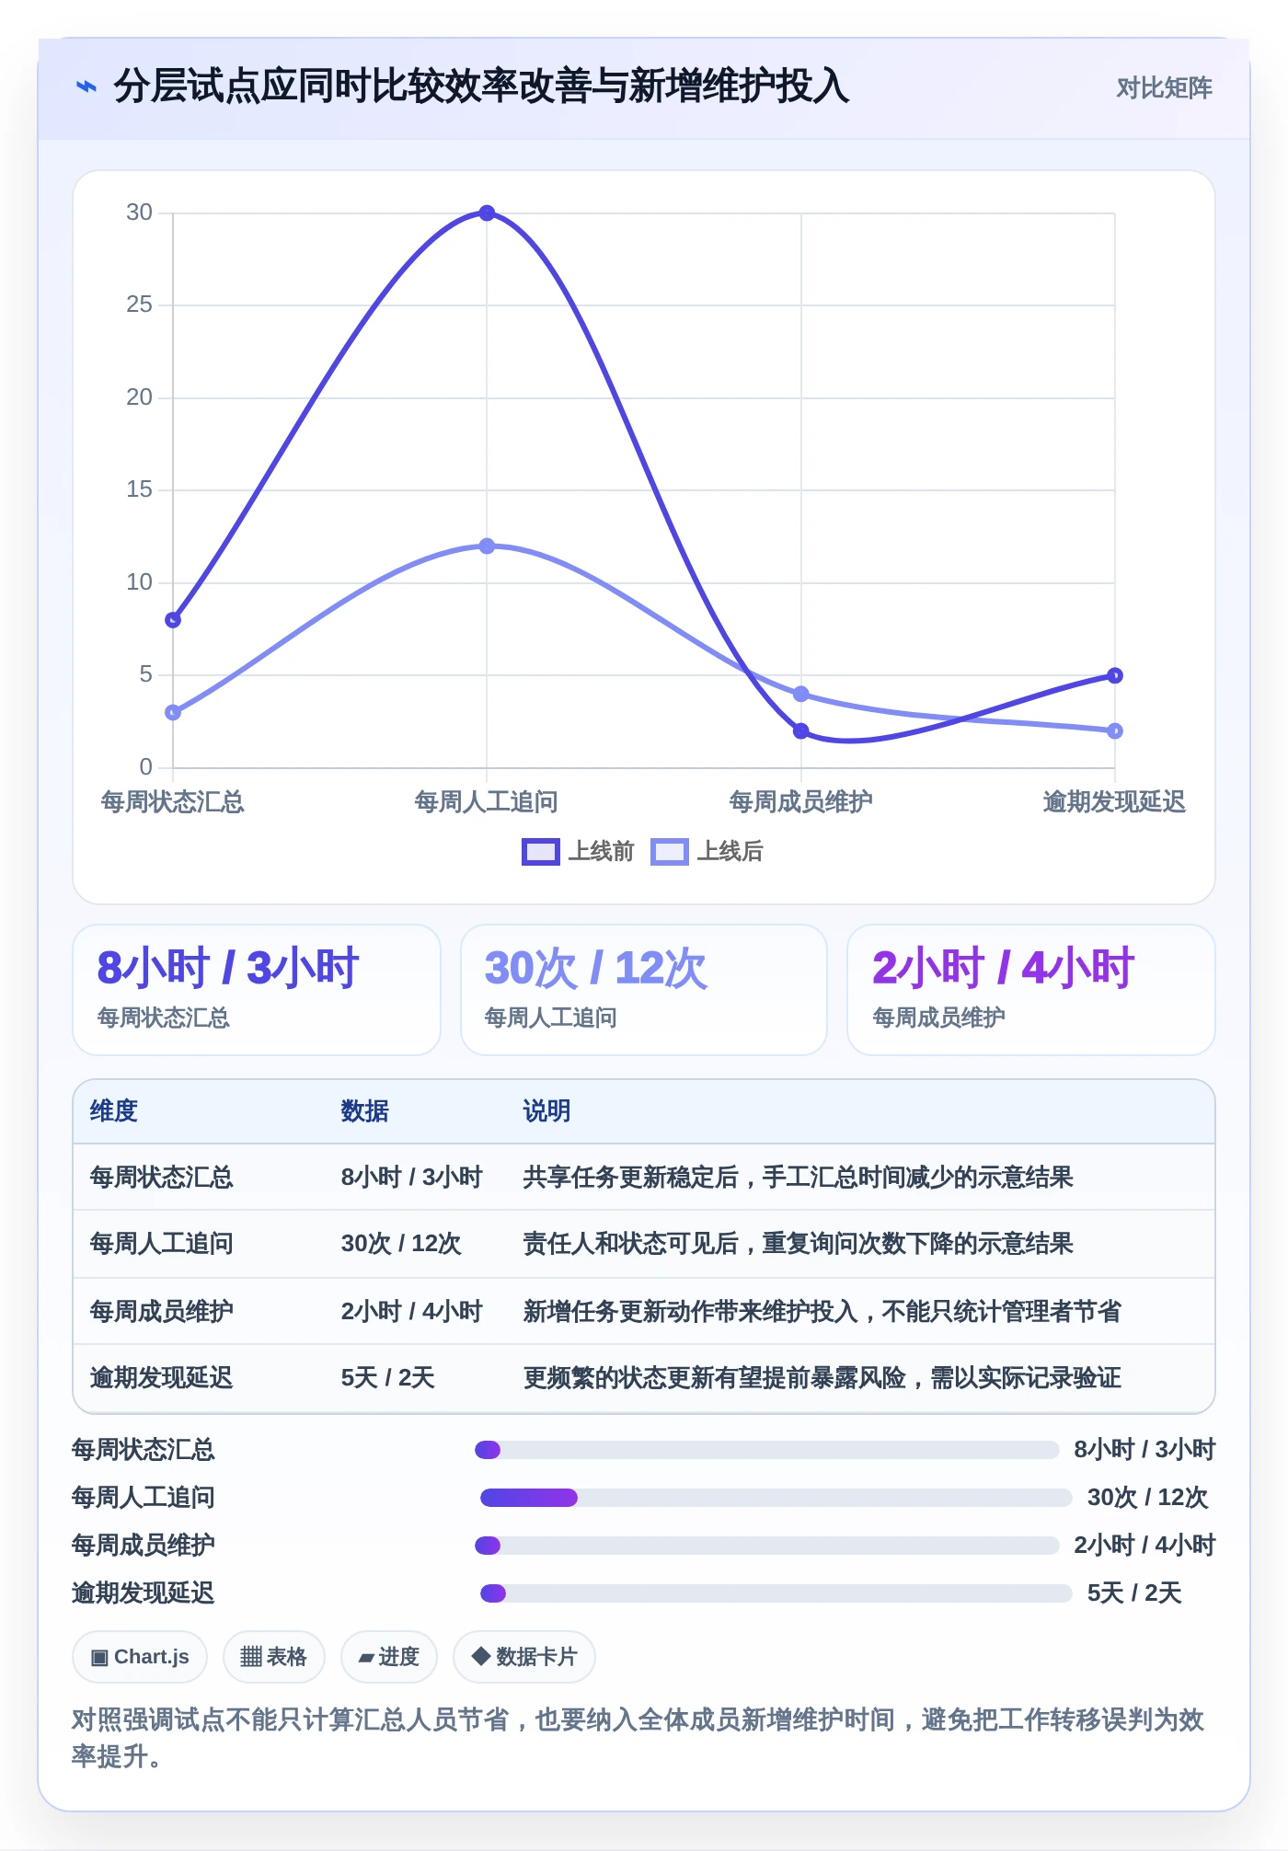Click the y-axis label 30
This screenshot has width=1288, height=1851.
[x=140, y=213]
